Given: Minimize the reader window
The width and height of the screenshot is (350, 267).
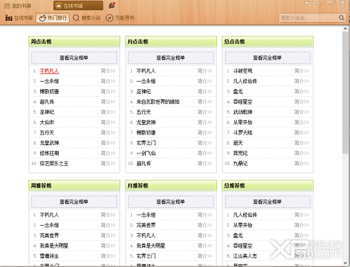Looking at the screenshot, I should [318, 3].
